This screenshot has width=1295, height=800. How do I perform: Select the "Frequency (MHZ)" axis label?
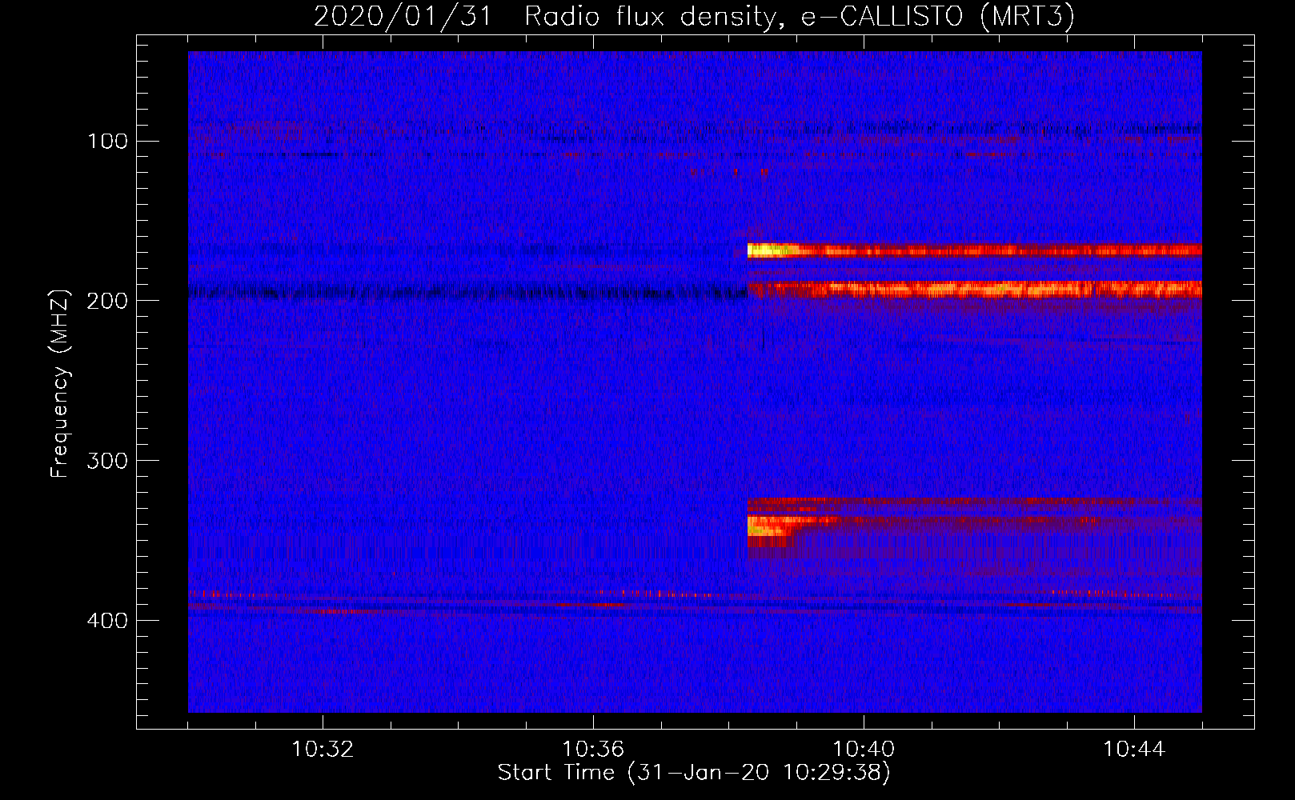point(60,384)
